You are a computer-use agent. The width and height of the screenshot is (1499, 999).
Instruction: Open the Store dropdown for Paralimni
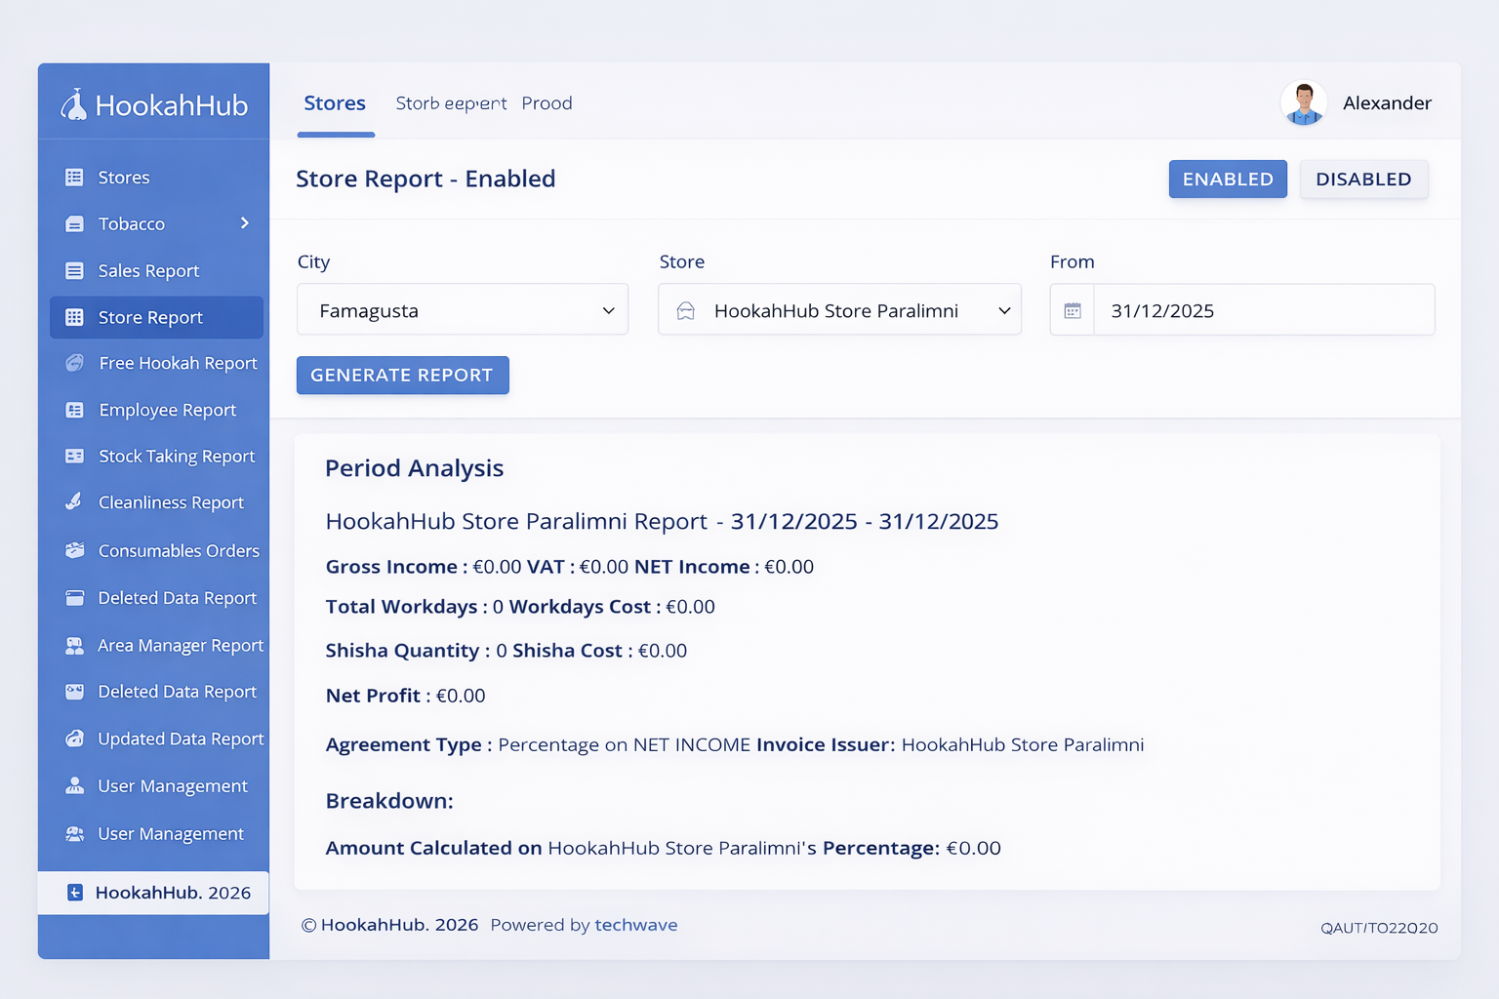tap(839, 310)
